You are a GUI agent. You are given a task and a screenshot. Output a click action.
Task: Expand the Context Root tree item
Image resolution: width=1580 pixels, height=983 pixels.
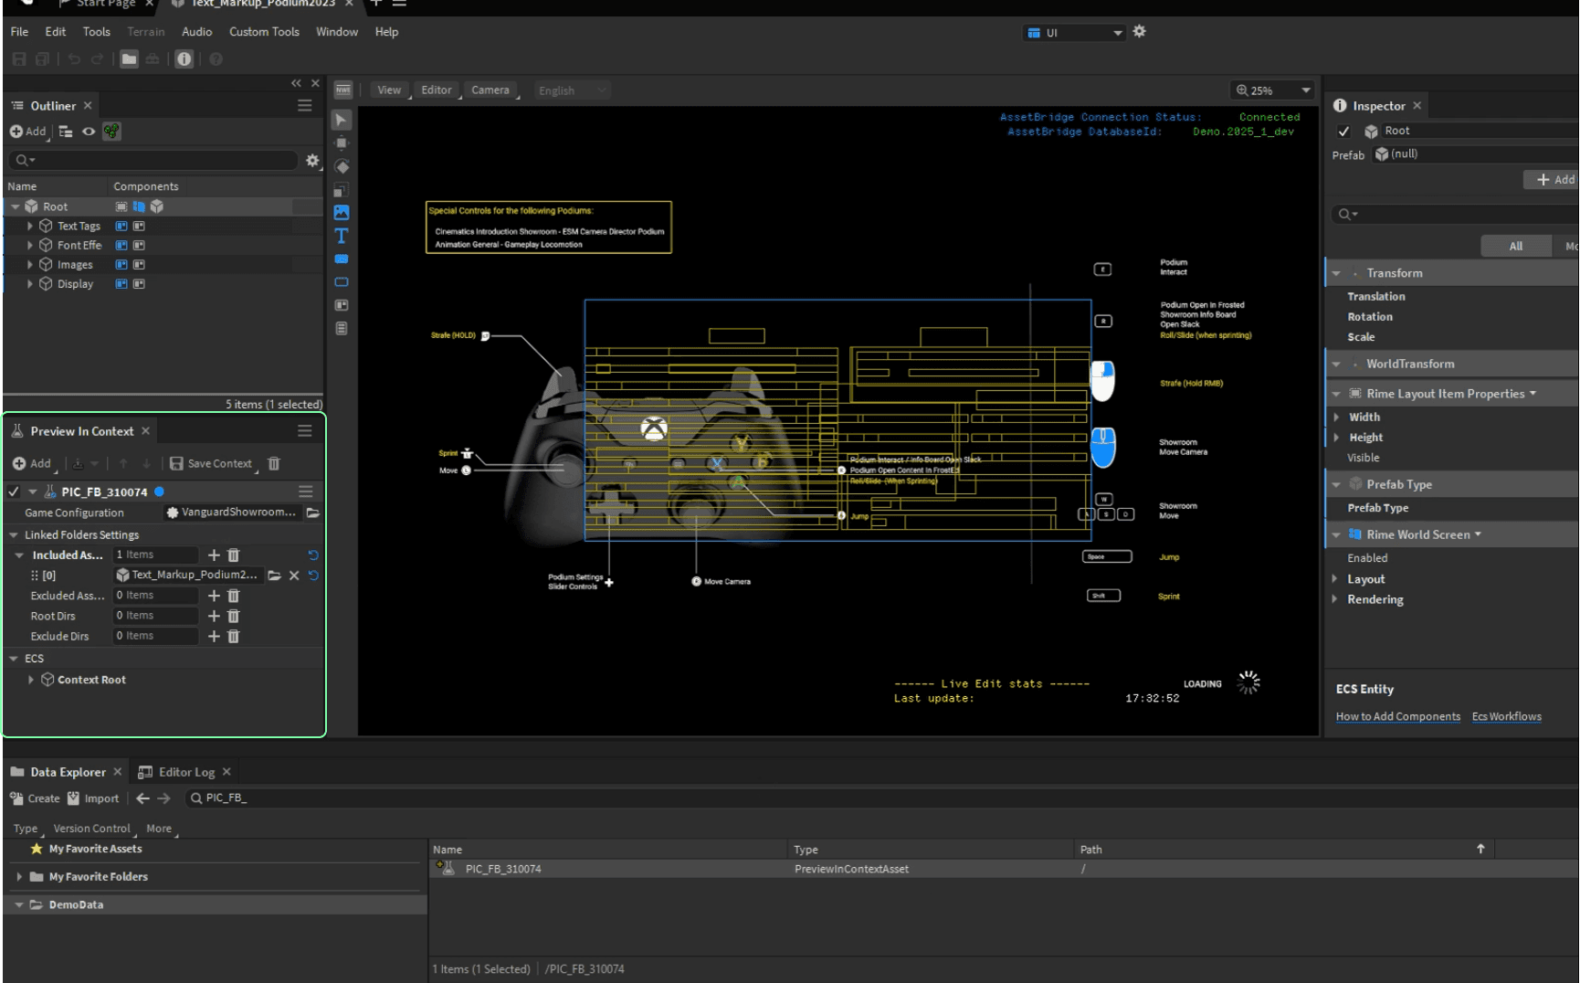pyautogui.click(x=30, y=679)
